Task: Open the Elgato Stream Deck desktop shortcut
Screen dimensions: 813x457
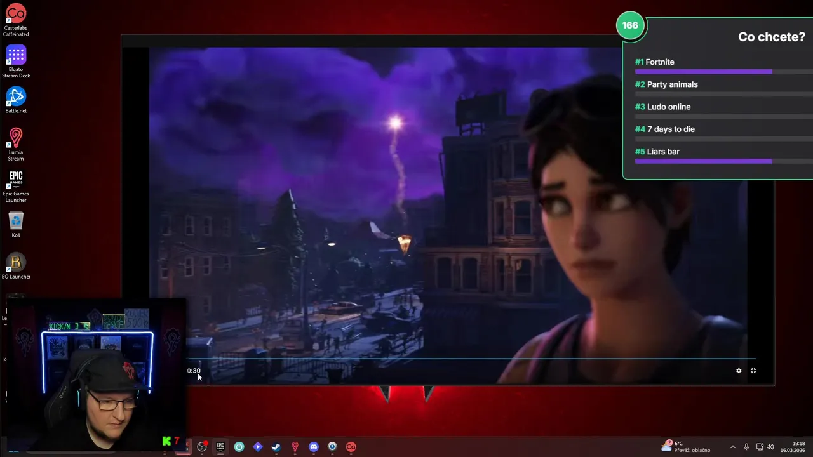Action: click(16, 62)
